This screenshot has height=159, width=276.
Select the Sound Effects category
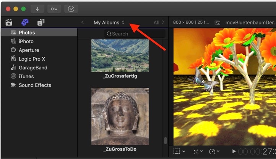pos(35,85)
